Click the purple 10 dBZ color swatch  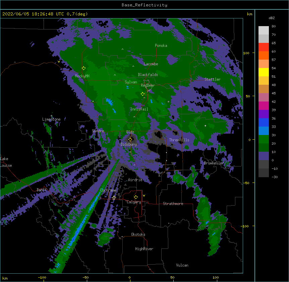[264, 156]
